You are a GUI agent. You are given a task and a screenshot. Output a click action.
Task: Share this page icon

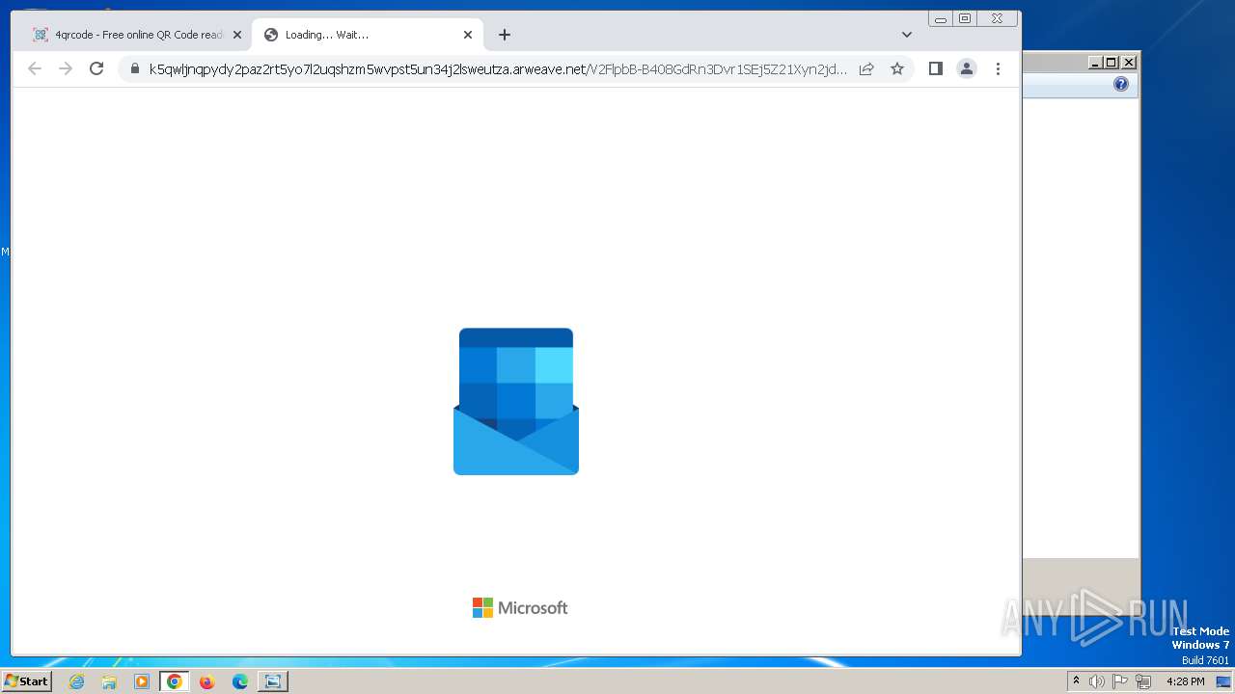[866, 68]
